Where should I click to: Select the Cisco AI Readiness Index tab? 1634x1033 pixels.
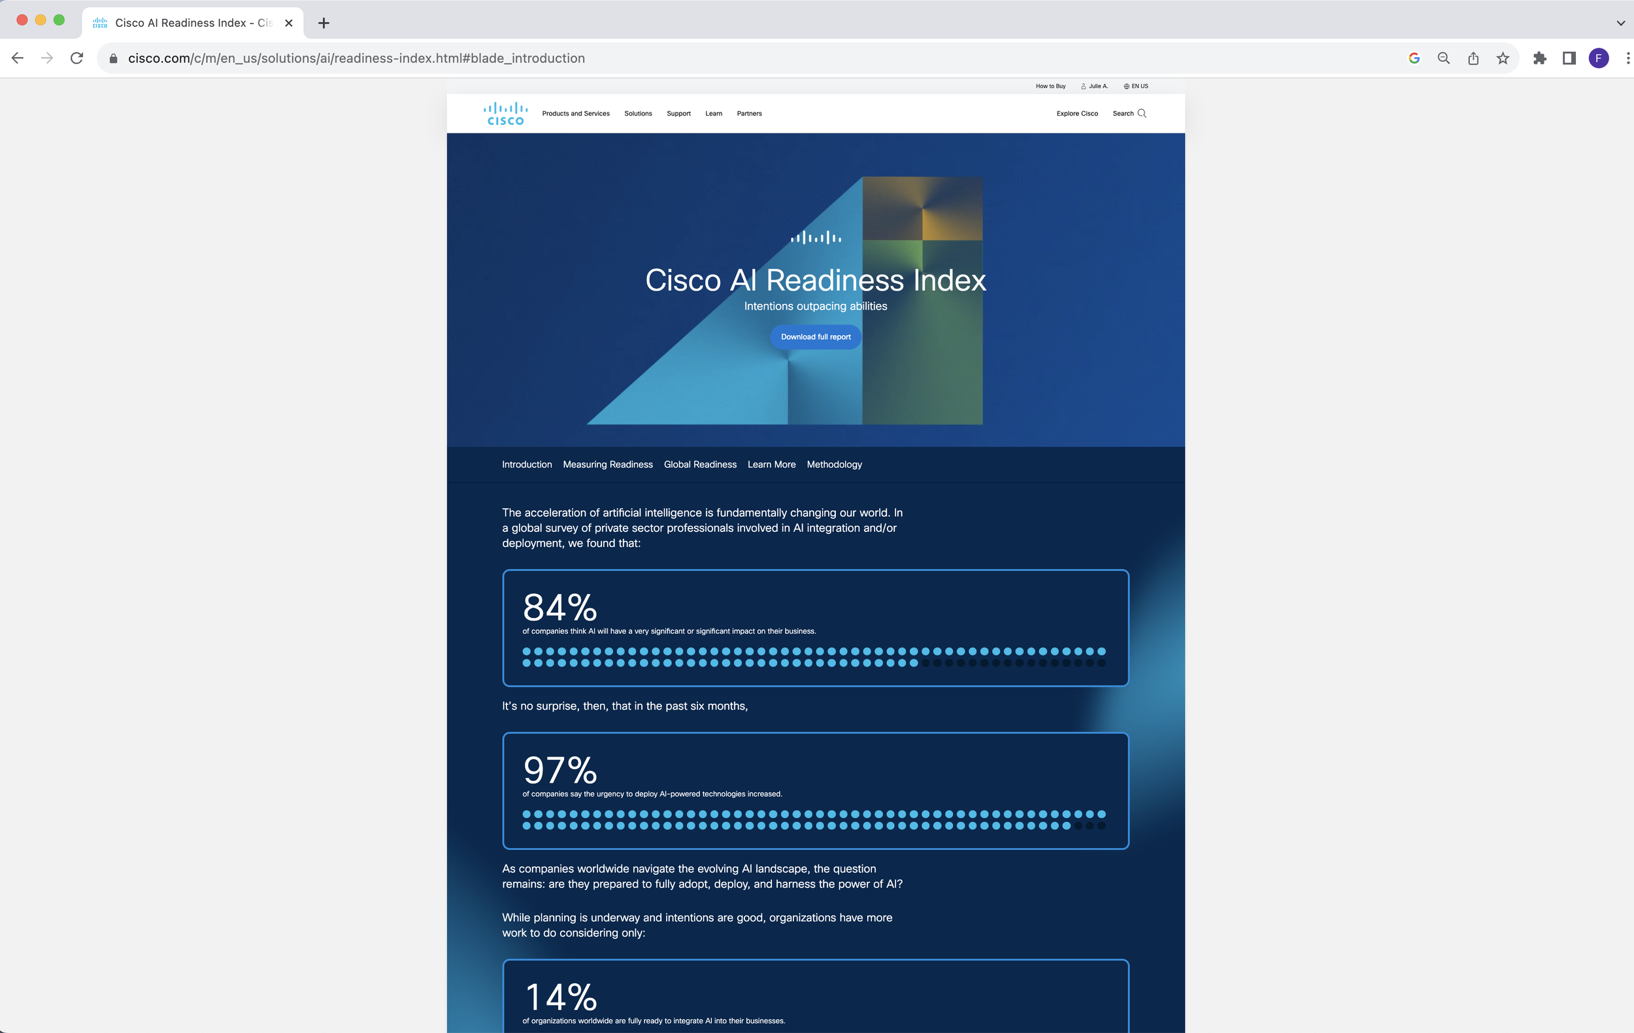click(193, 23)
